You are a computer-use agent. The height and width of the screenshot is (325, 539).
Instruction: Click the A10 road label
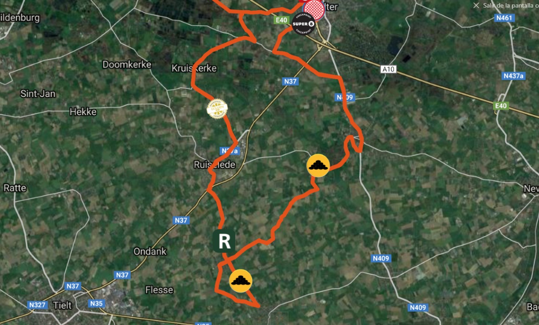point(388,69)
